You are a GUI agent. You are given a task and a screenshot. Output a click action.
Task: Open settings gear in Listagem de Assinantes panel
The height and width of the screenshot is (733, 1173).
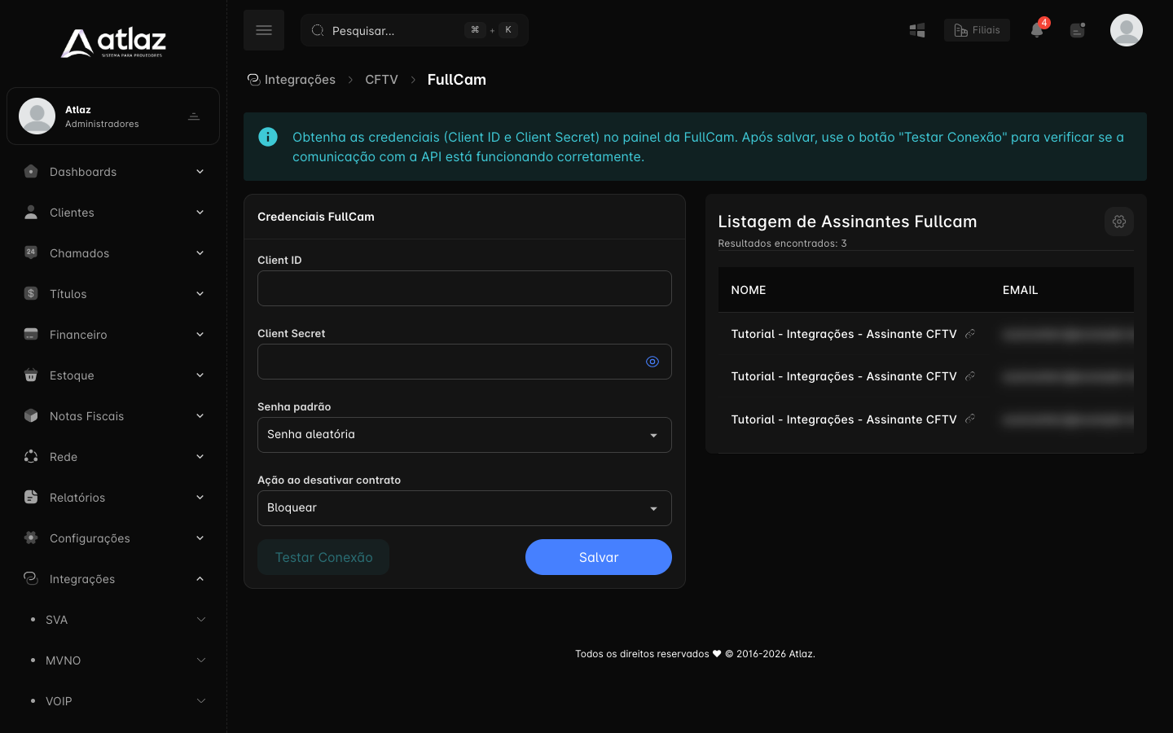[x=1119, y=222]
